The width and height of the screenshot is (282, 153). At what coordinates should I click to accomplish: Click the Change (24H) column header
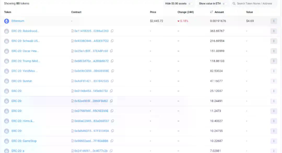186,12
